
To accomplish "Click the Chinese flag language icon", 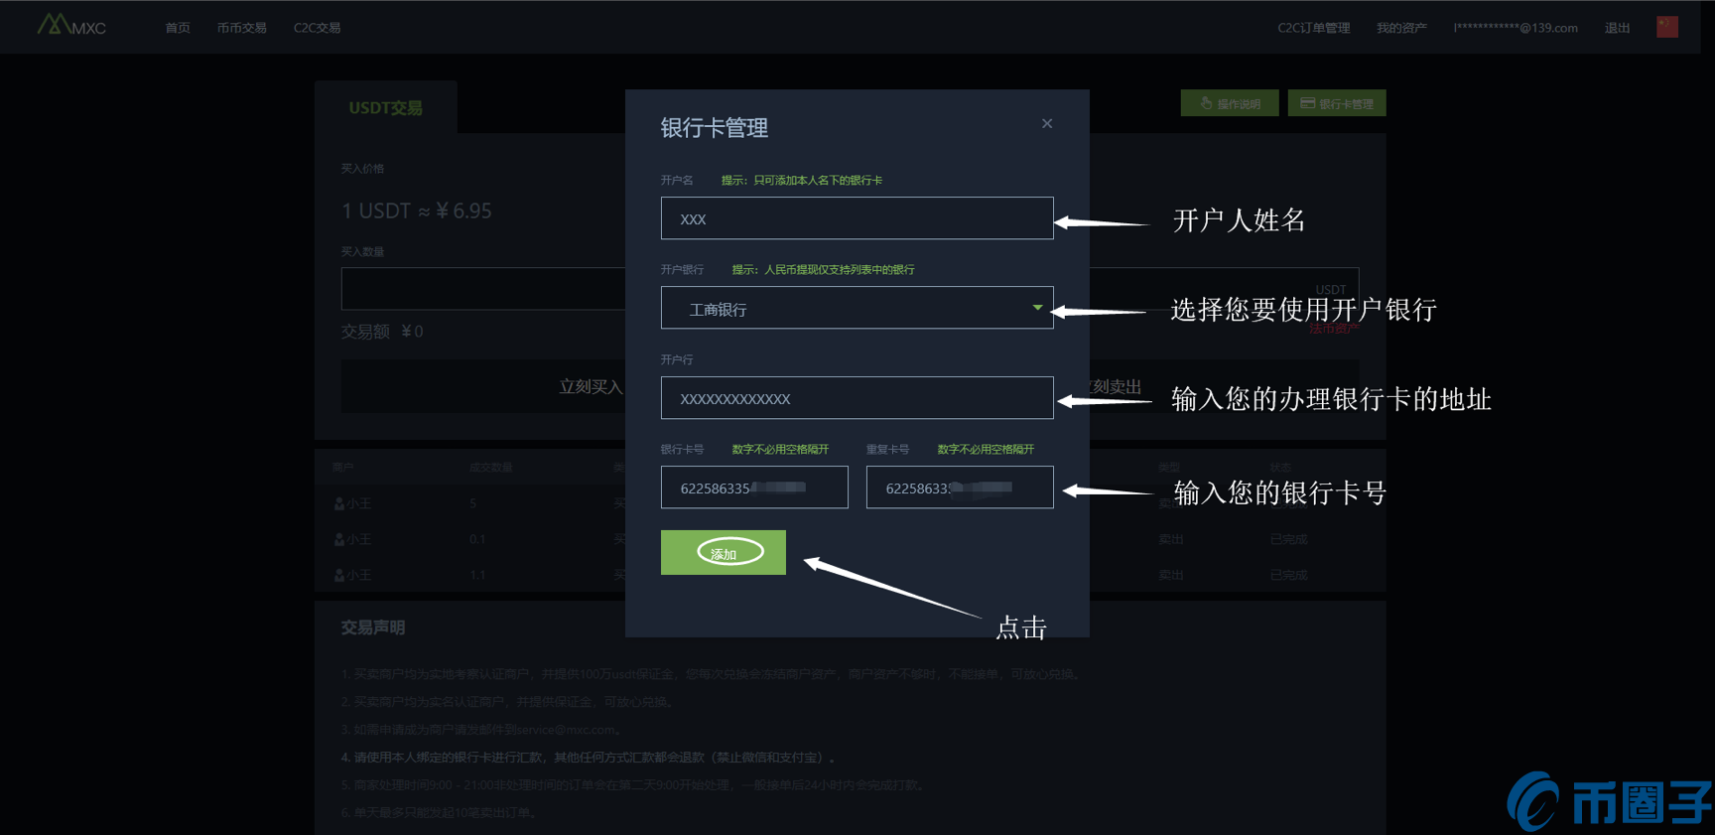I will click(1666, 27).
